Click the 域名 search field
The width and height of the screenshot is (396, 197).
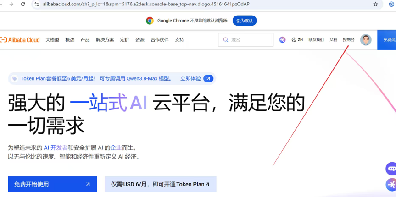(x=246, y=40)
